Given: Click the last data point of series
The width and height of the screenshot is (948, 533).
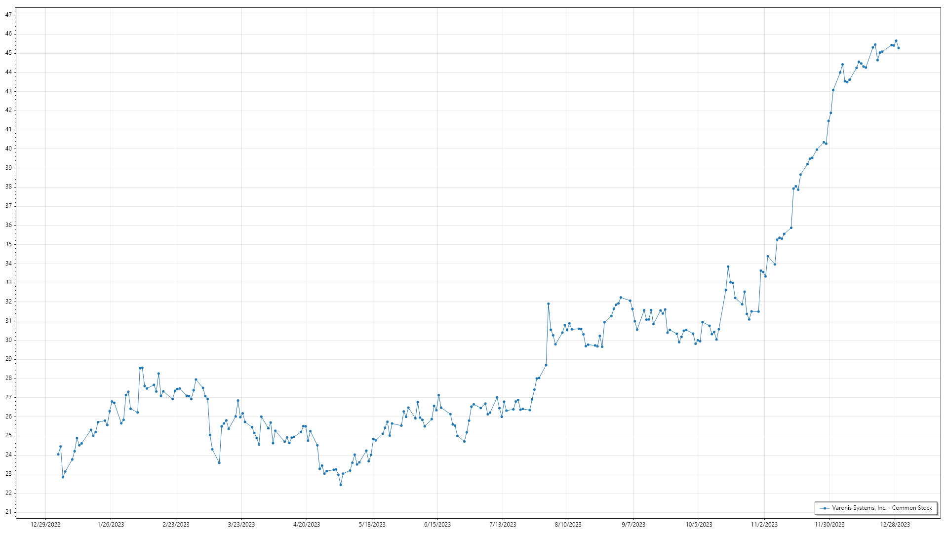Looking at the screenshot, I should pos(899,48).
